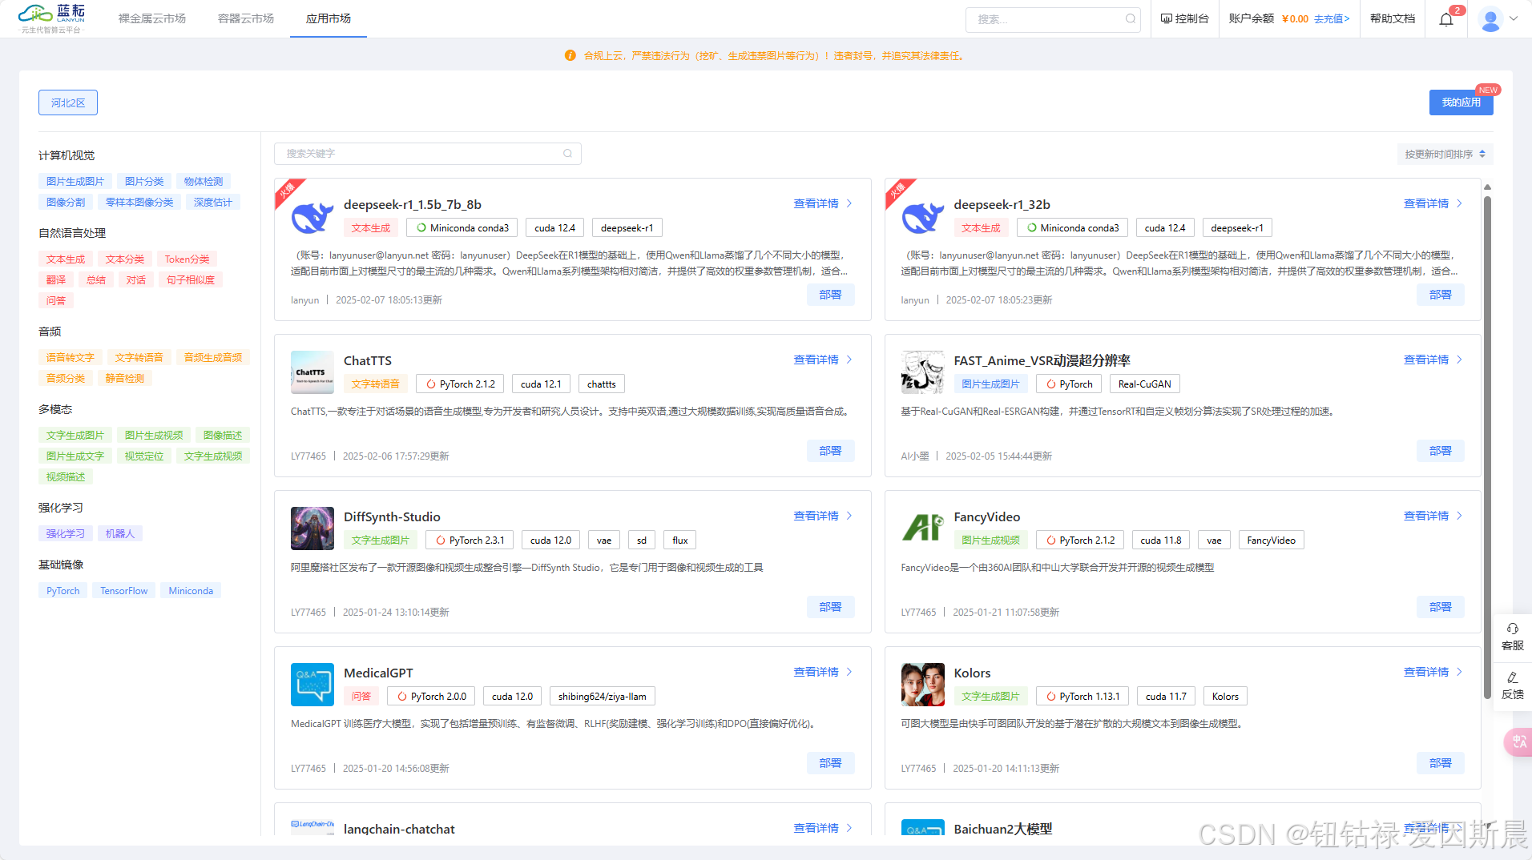Screen dimensions: 1532x860
Task: View details of langchain-chatchat
Action: 823,828
